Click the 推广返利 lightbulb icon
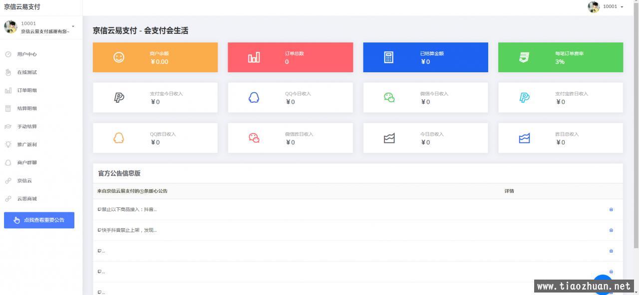Screen dimensions: 639x295 pyautogui.click(x=8, y=145)
